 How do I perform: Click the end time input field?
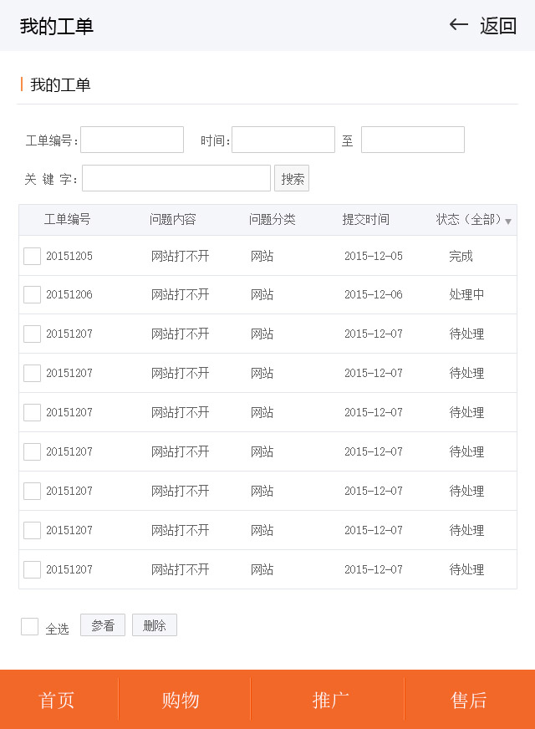click(412, 140)
